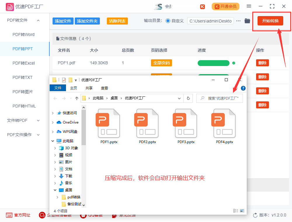Open the hamburger menu icon in title bar
Screen dimensions: 292x222
(249, 6)
